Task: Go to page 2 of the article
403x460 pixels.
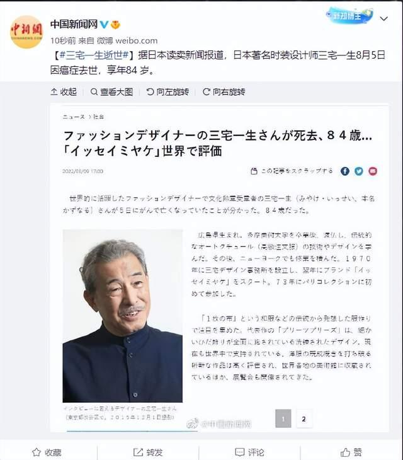Action: pos(304,419)
